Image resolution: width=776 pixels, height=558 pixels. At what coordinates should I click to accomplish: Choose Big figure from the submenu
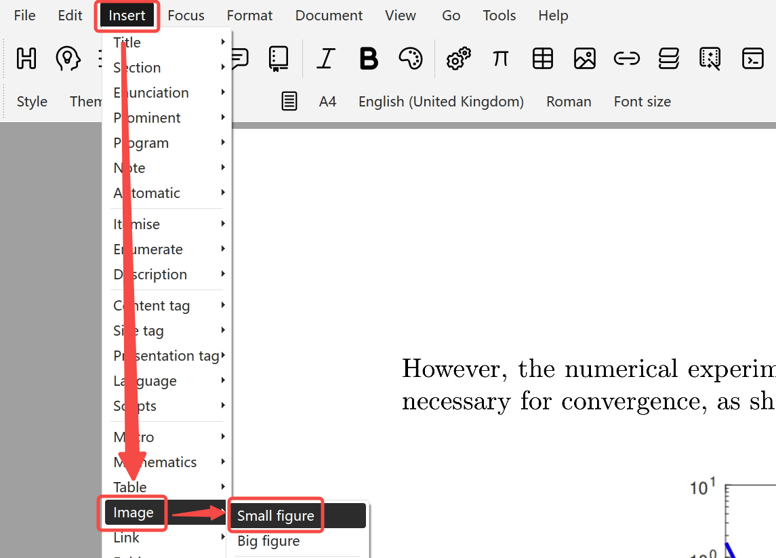298,541
